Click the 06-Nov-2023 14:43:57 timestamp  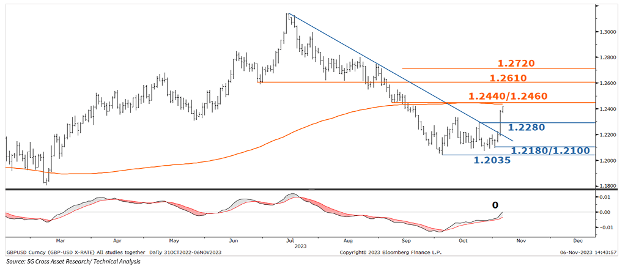tap(588, 252)
